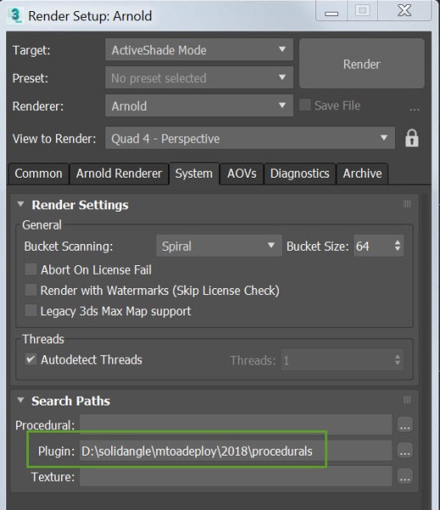
Task: Open the Diagnostics tab
Action: click(300, 173)
